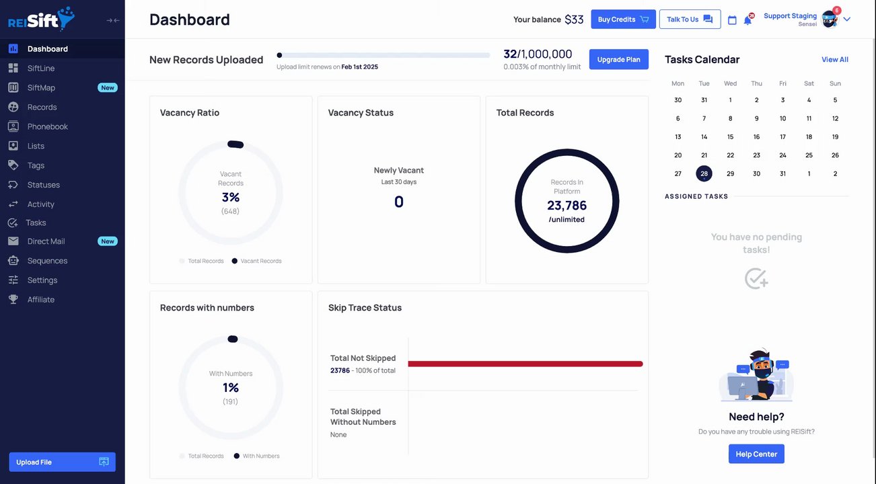The width and height of the screenshot is (876, 484).
Task: Open SiftLine menu item
Action: (63, 68)
